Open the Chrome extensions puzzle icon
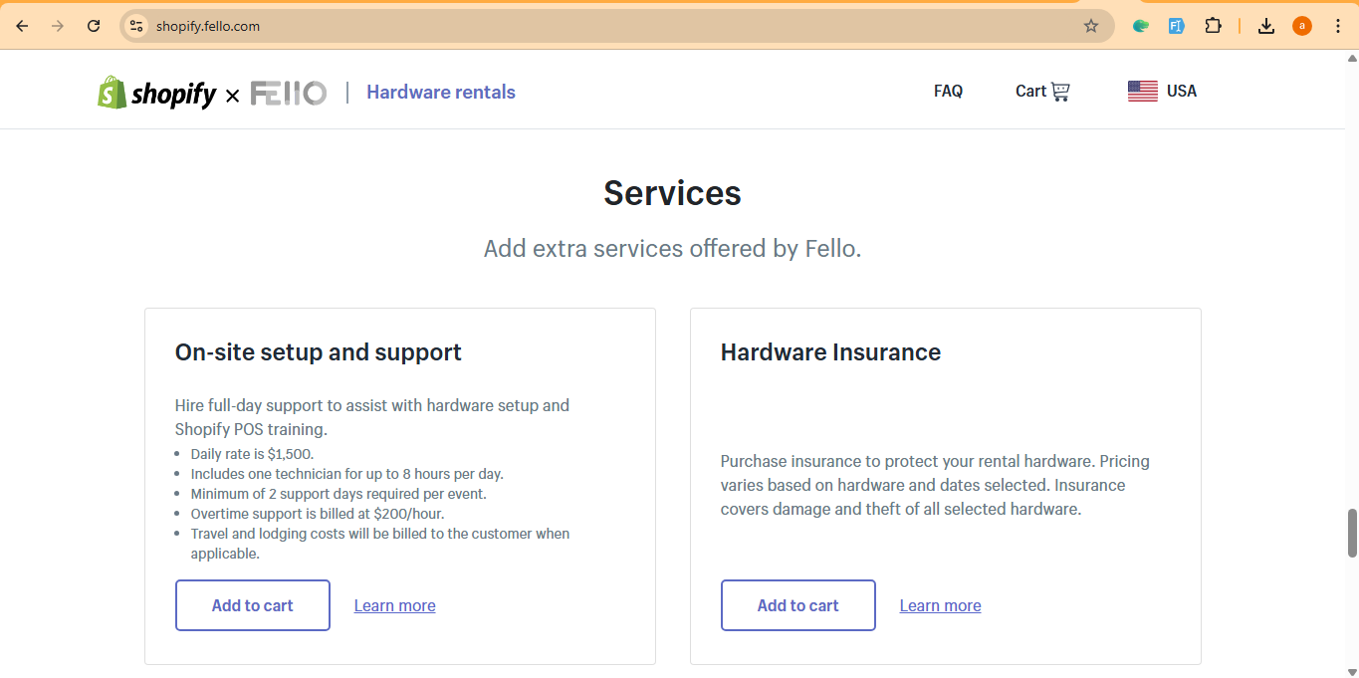1359x678 pixels. (1213, 26)
